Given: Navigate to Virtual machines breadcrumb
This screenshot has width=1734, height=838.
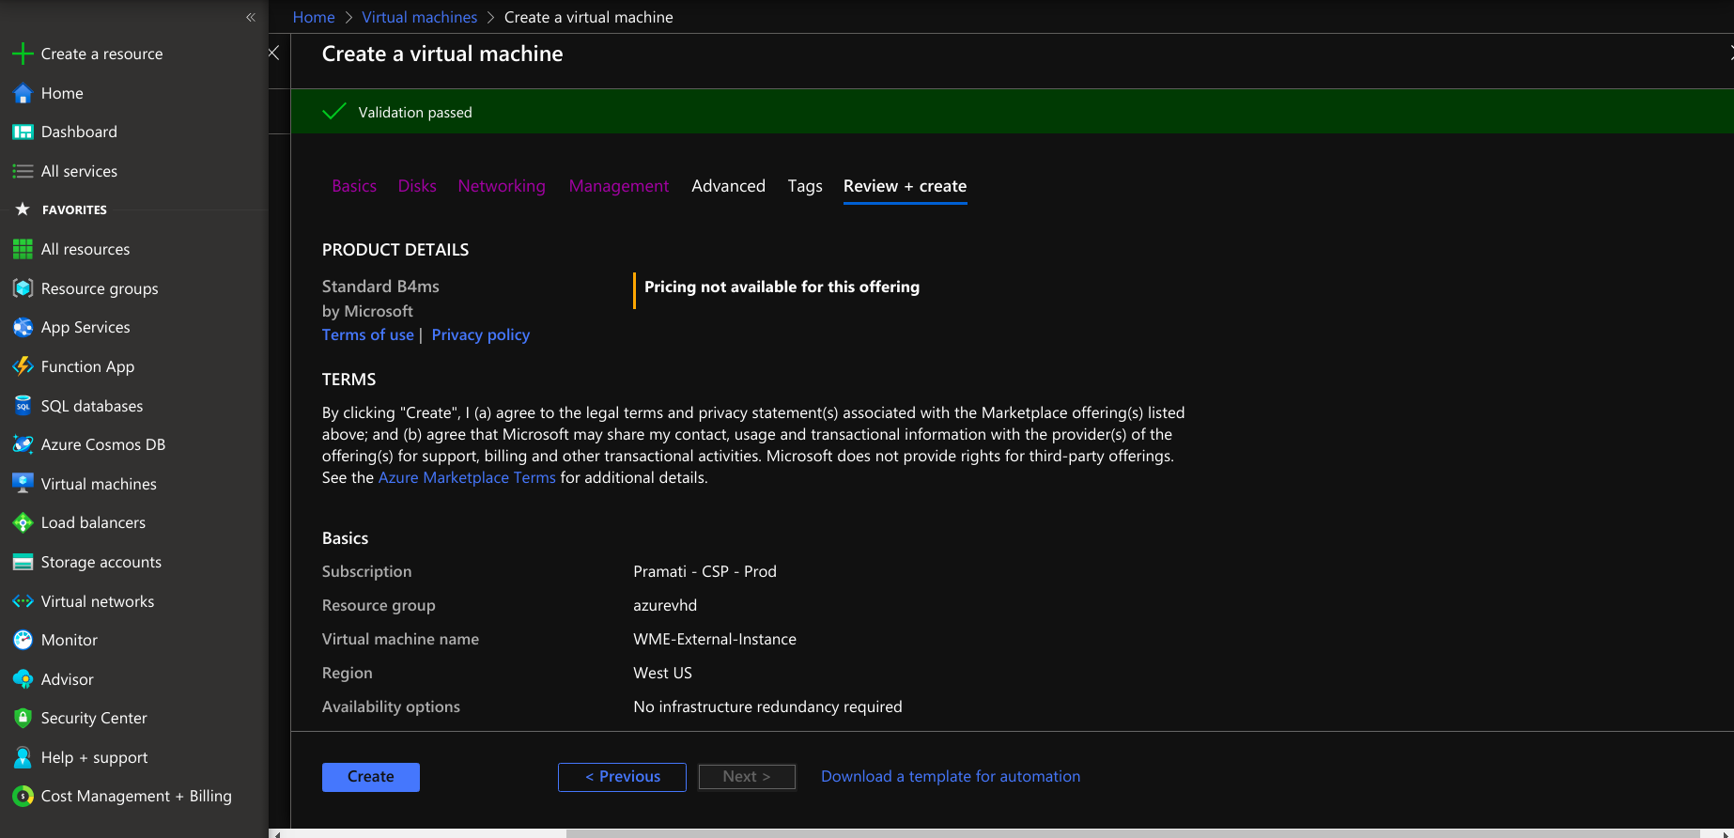Looking at the screenshot, I should pos(419,17).
